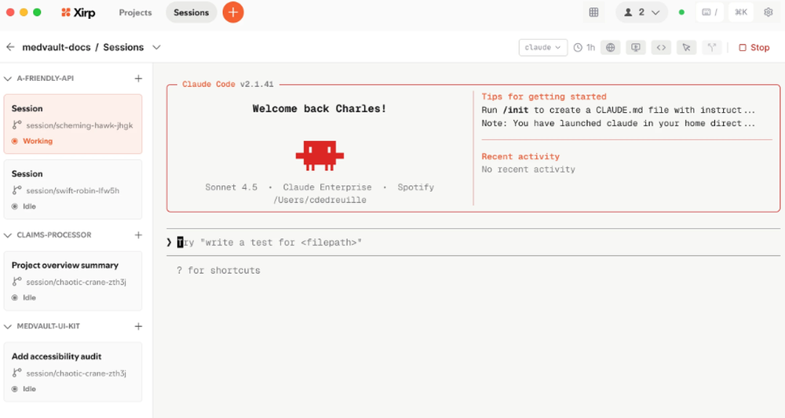Open the command palette ⌘K button

741,13
